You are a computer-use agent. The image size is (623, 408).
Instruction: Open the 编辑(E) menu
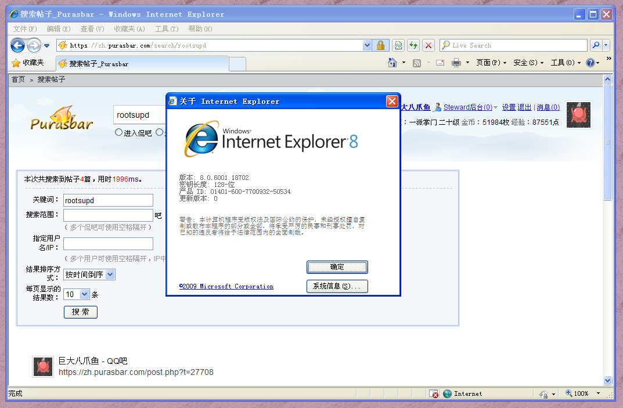coord(59,29)
